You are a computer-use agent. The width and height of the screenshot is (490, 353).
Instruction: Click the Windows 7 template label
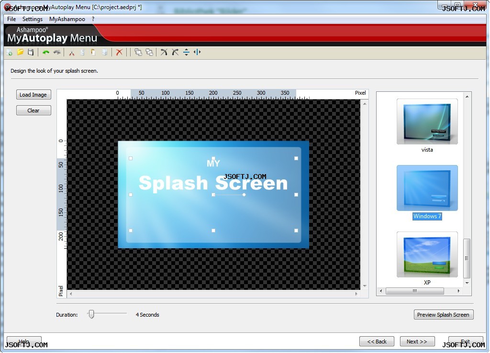pyautogui.click(x=427, y=216)
